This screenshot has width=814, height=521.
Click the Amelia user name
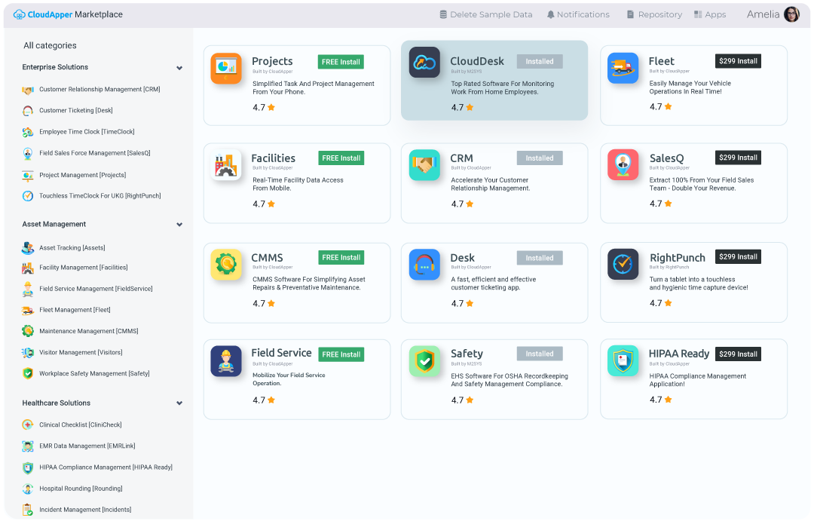(763, 14)
